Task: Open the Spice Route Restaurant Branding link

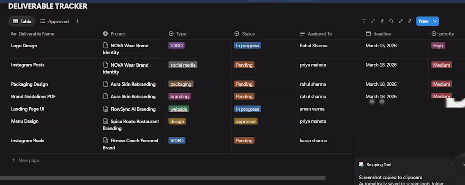Action: pos(131,125)
